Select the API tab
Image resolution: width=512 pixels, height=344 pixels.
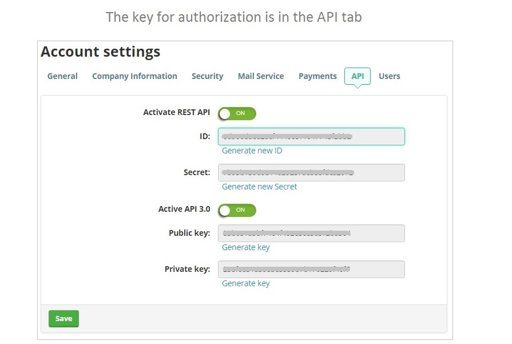click(x=358, y=76)
